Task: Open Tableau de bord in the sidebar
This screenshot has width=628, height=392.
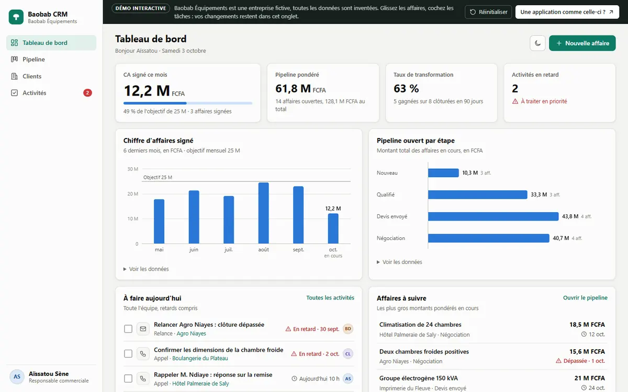Action: 51,43
